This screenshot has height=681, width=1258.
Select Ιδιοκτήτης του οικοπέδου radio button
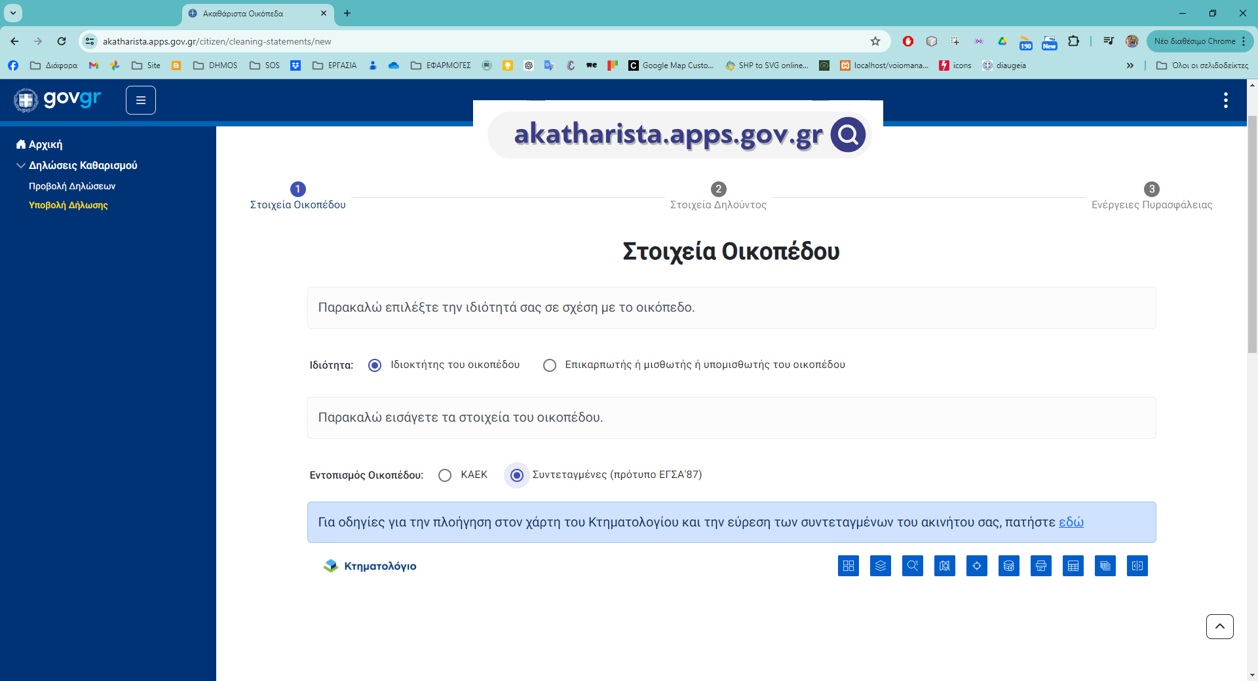click(x=374, y=365)
